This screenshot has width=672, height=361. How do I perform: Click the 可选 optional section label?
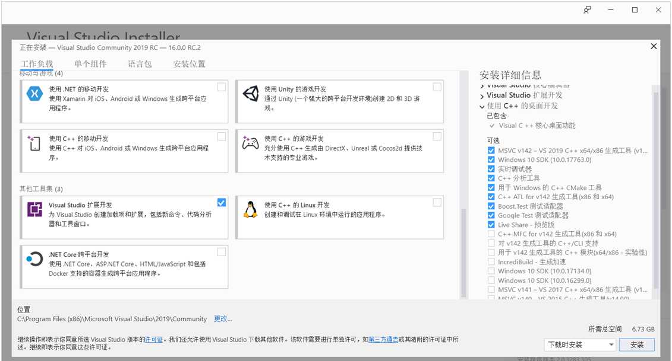(493, 140)
